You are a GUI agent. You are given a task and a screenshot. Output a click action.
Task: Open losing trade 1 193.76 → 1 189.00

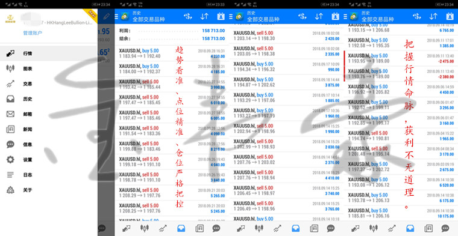click(401, 74)
